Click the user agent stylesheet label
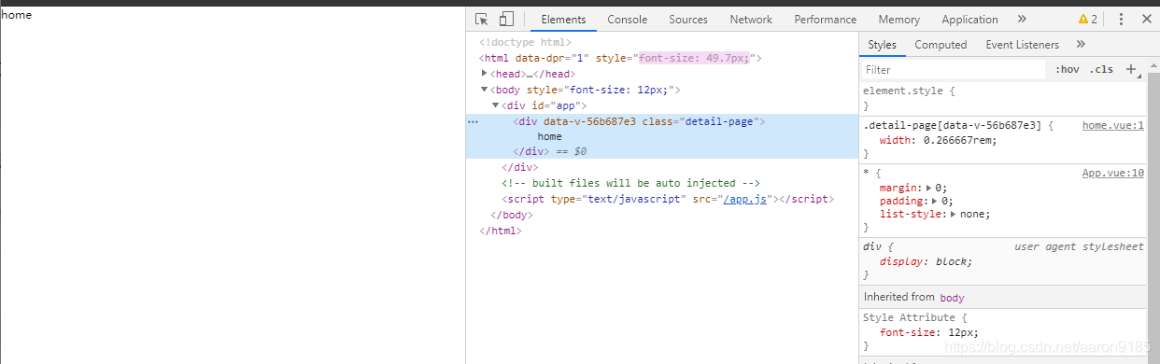The height and width of the screenshot is (364, 1160). [1079, 246]
